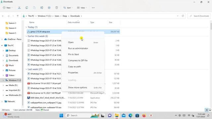Launch Microsoft Edge from taskbar
The width and height of the screenshot is (212, 119).
click(130, 115)
